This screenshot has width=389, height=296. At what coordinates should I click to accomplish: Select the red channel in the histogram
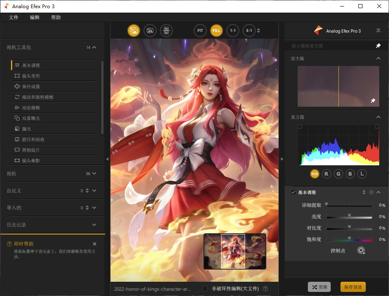coord(326,173)
